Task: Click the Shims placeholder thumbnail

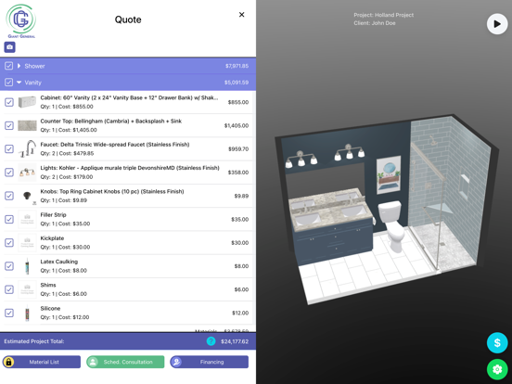Action: [x=27, y=289]
